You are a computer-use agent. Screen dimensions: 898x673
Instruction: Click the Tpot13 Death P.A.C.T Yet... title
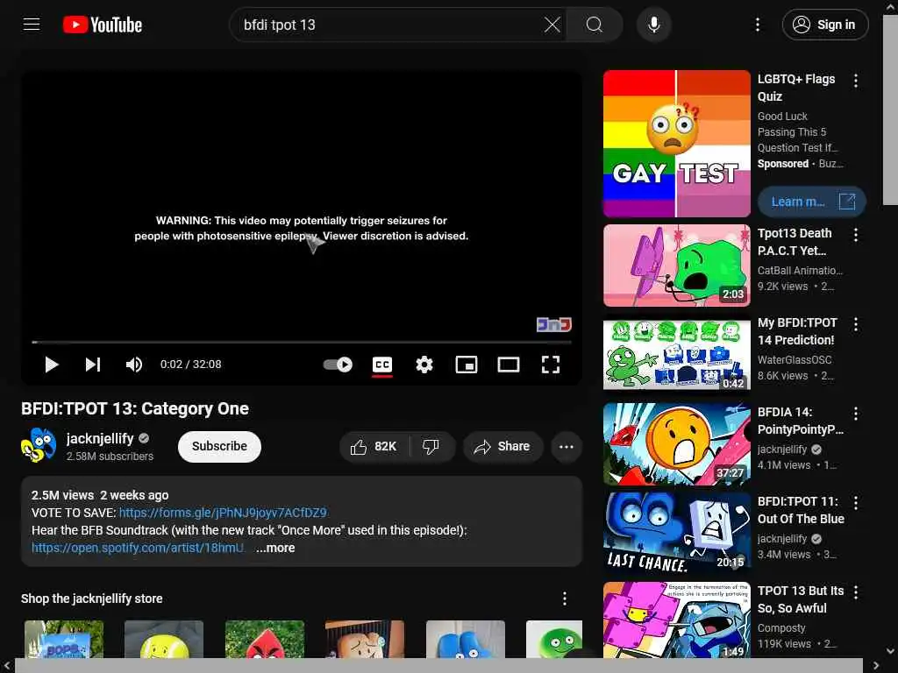(795, 242)
